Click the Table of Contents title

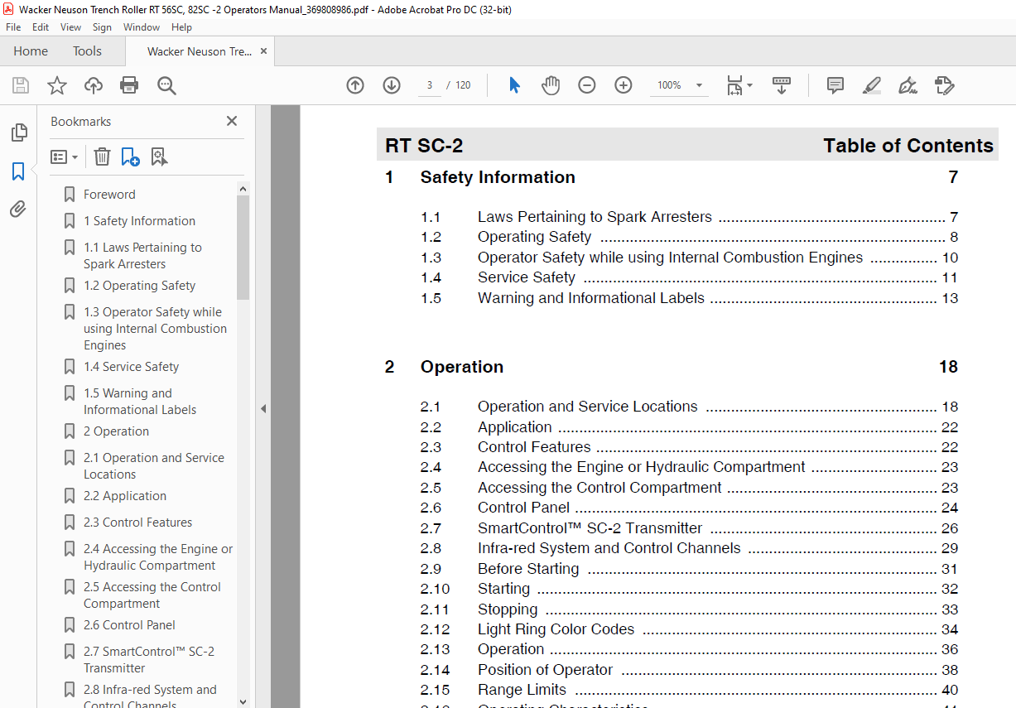click(908, 146)
